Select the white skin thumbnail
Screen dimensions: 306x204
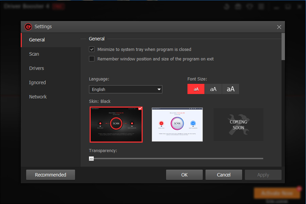[x=177, y=124]
